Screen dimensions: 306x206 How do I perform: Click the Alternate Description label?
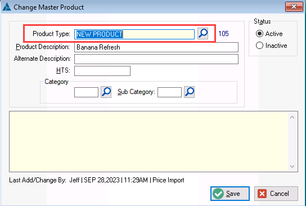(42, 59)
